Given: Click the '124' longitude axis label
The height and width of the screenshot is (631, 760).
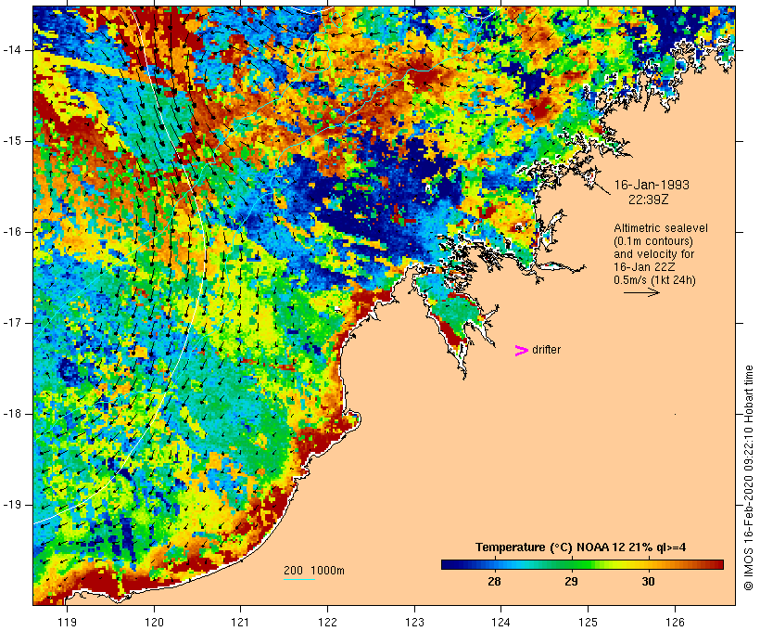Looking at the screenshot, I should 501,622.
